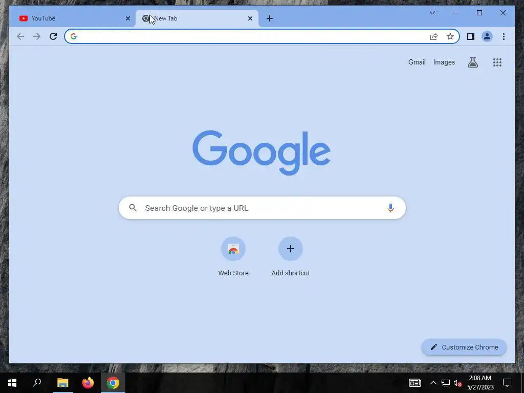Click the Google icon in address bar
Screen dimensions: 524x393
point(74,36)
